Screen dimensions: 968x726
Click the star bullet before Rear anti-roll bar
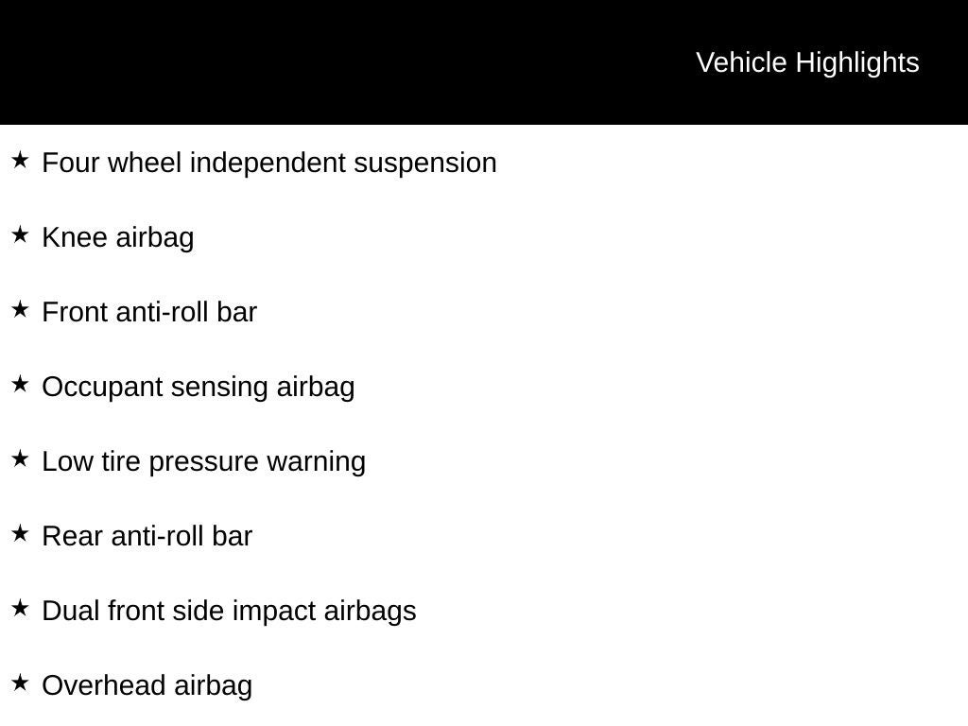[x=20, y=534]
